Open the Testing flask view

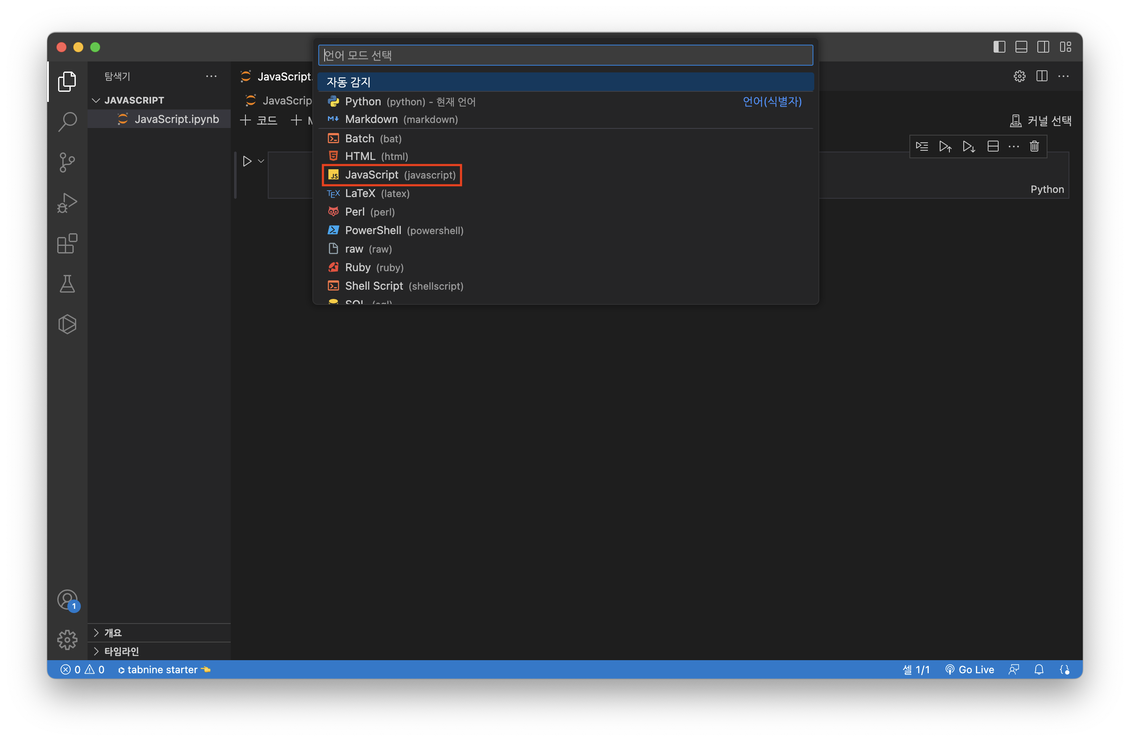pos(67,284)
